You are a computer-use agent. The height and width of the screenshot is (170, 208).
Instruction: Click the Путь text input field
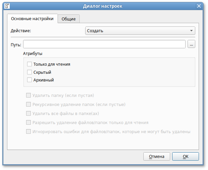(x=104, y=44)
